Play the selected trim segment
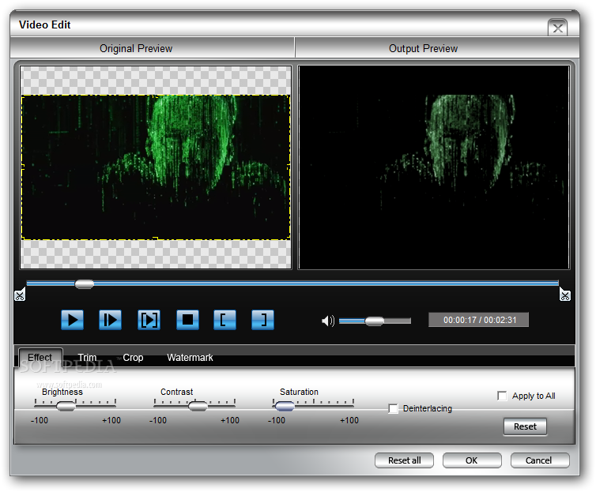Screen dimensions: 596x492 pyautogui.click(x=149, y=320)
